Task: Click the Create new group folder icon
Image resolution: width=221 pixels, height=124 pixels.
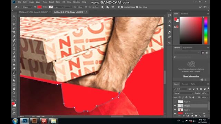Action: click(x=196, y=116)
